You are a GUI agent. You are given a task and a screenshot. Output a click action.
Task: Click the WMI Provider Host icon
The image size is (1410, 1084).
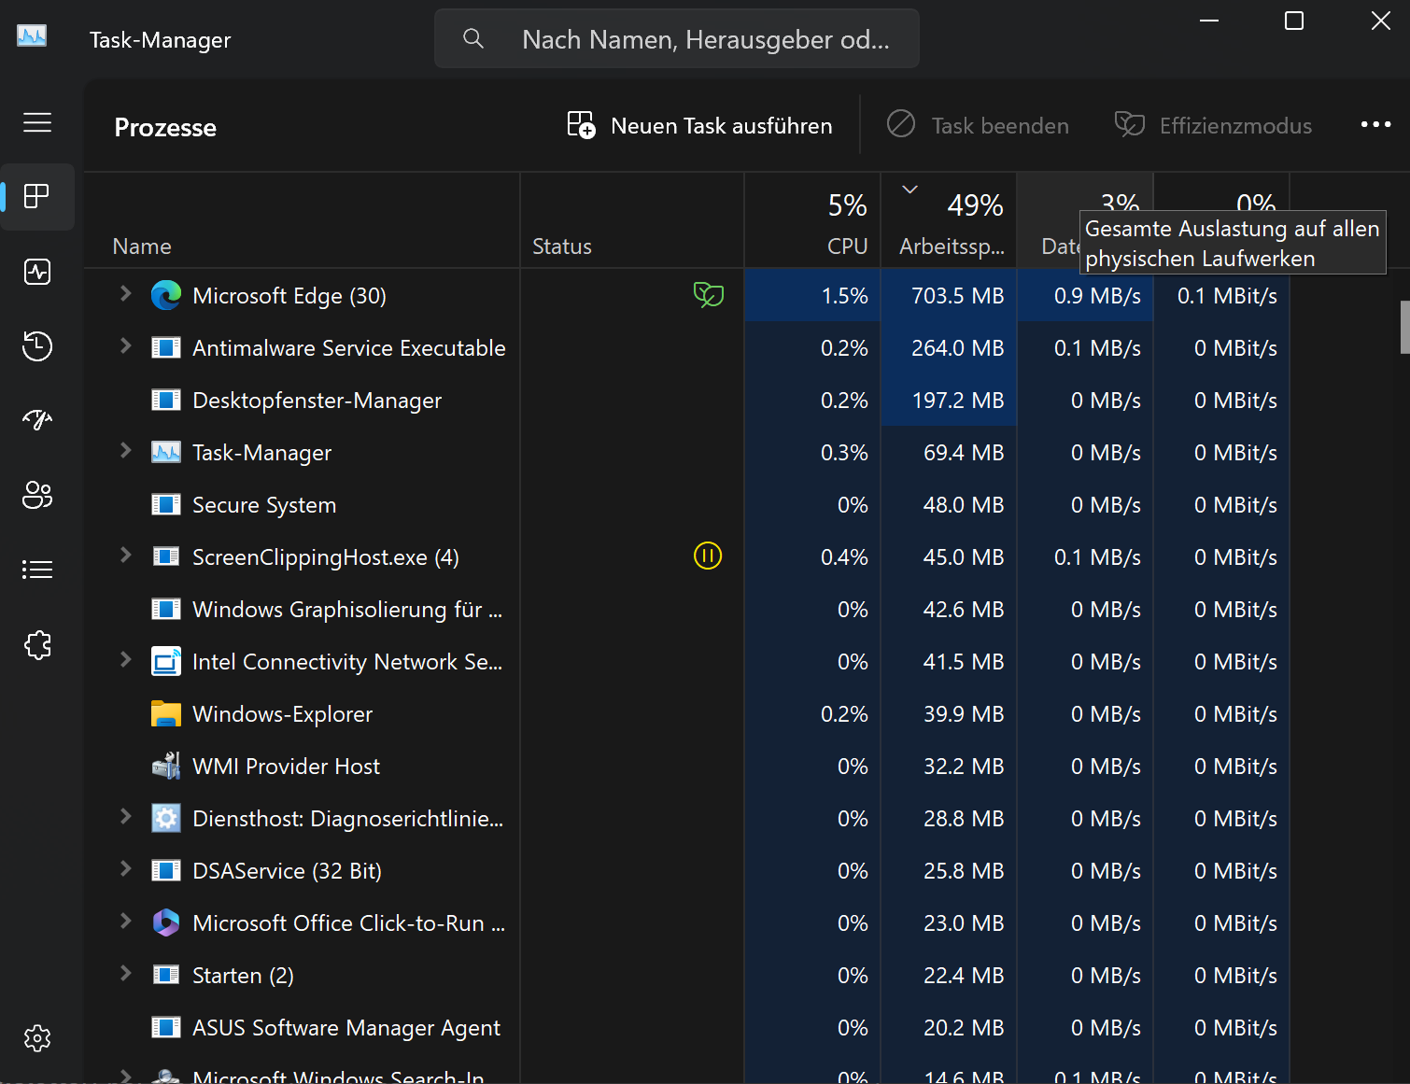pos(166,766)
